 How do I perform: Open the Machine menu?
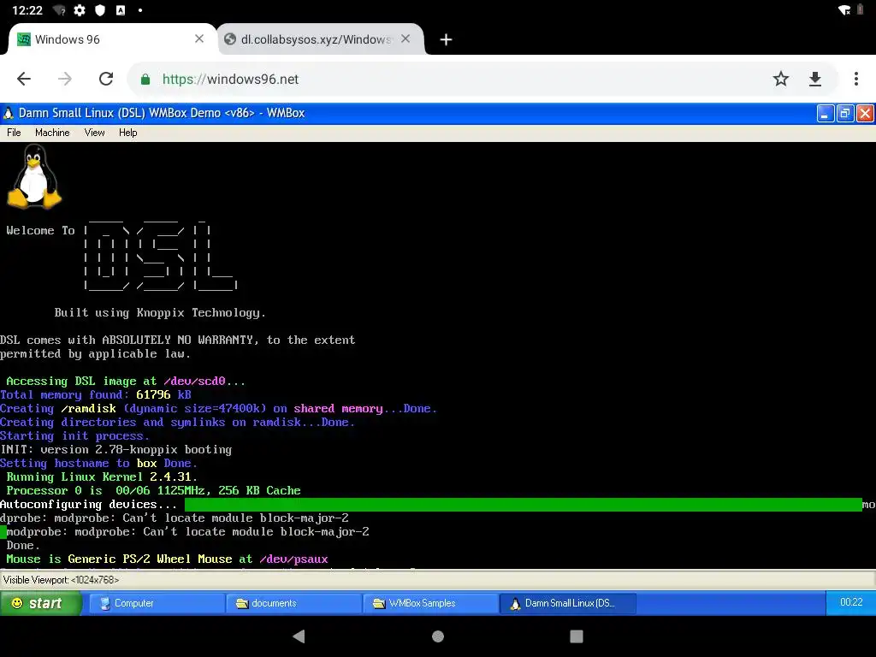[x=52, y=133]
